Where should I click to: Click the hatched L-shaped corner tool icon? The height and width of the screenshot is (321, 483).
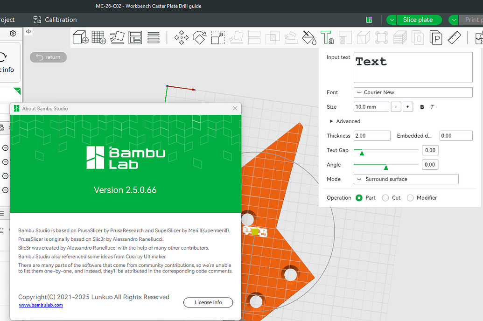point(345,38)
